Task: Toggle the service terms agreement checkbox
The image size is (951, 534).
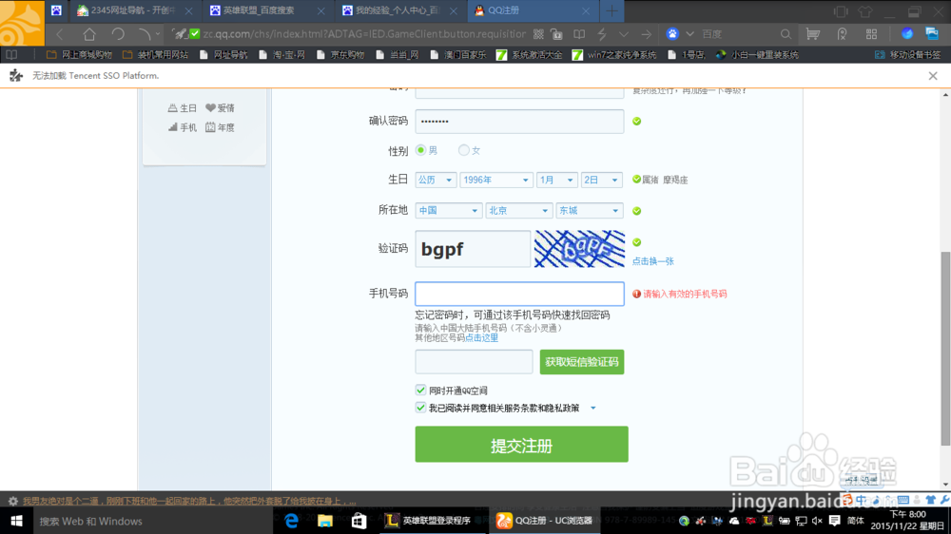Action: [420, 408]
